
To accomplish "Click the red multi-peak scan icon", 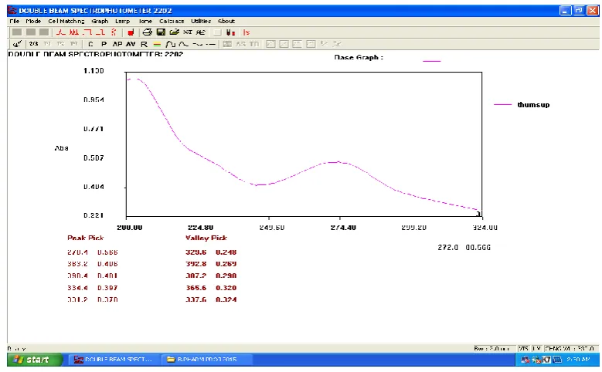I will [x=73, y=32].
